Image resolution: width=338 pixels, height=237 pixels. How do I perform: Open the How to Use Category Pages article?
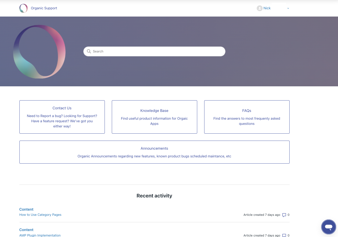pyautogui.click(x=40, y=215)
